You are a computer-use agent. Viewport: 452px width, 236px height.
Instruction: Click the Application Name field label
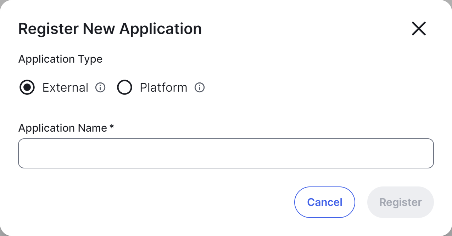point(63,128)
